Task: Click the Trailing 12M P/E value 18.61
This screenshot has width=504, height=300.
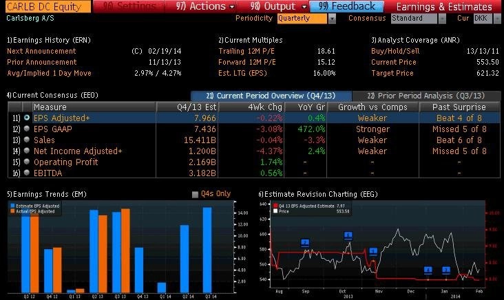Action: [326, 51]
